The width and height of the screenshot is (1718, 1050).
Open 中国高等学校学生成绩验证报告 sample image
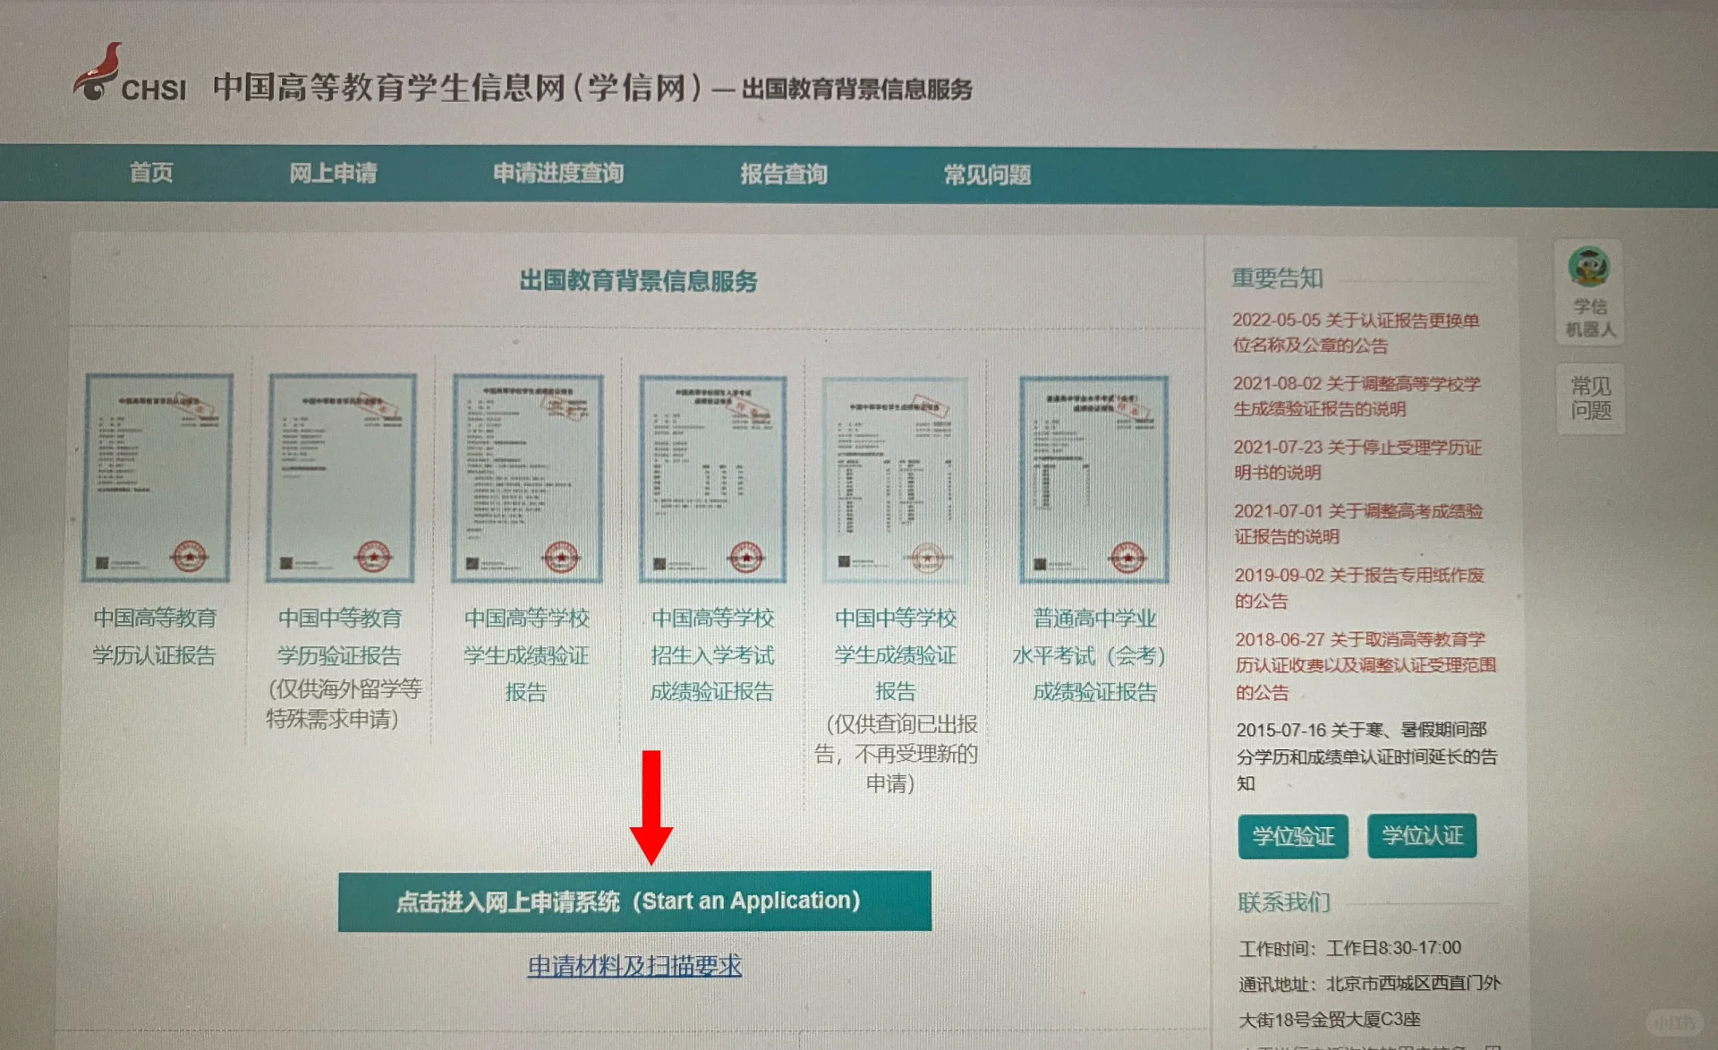point(527,478)
